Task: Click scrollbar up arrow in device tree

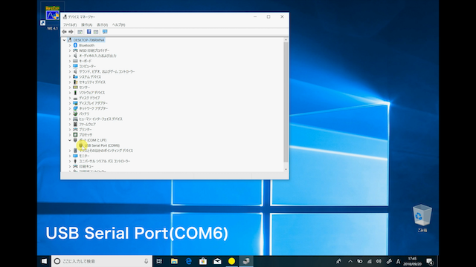Action: [x=286, y=40]
